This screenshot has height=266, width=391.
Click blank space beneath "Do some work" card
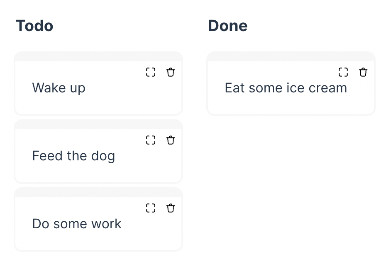[98, 259]
